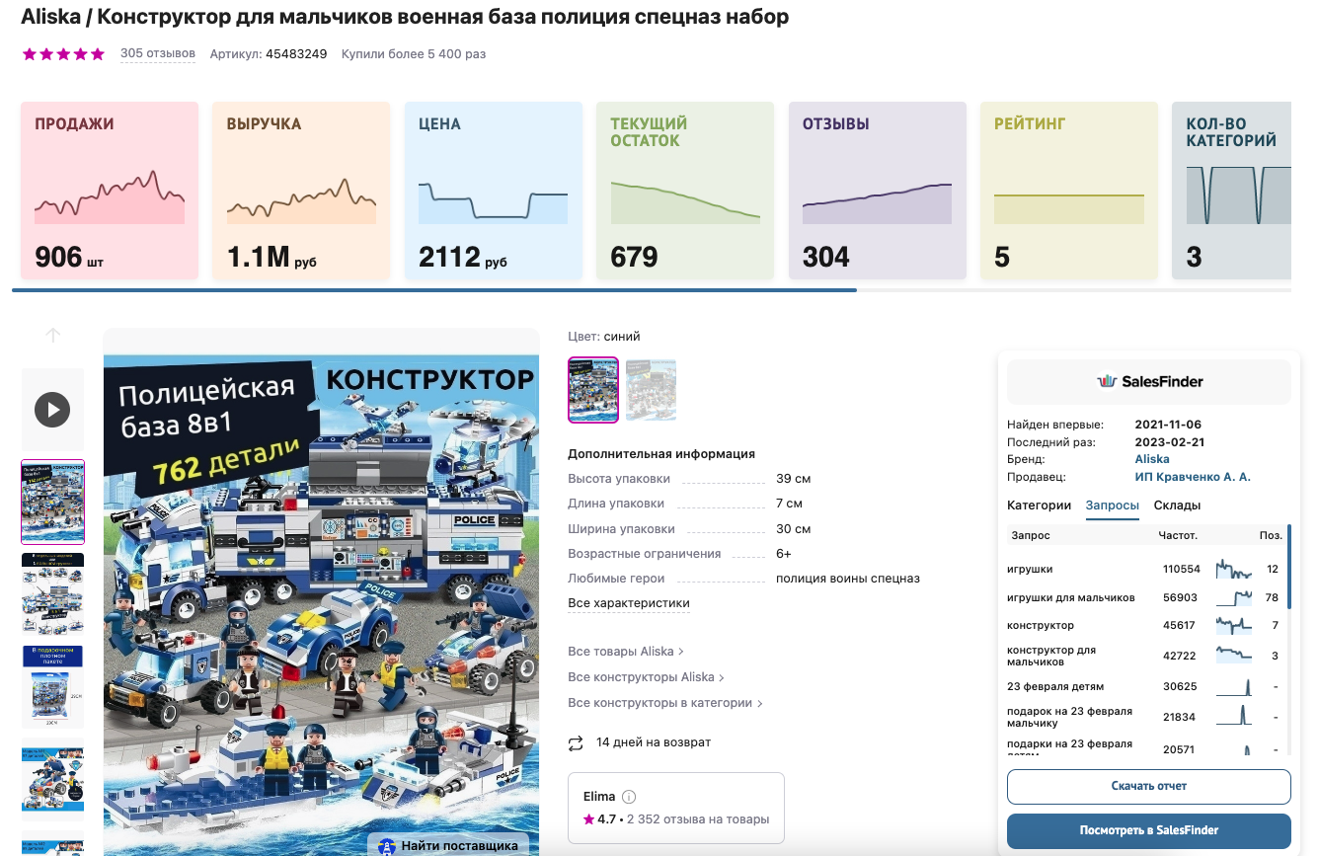Open the Рейтинг rating card
Viewport: 1318px width, 856px height.
1069,191
